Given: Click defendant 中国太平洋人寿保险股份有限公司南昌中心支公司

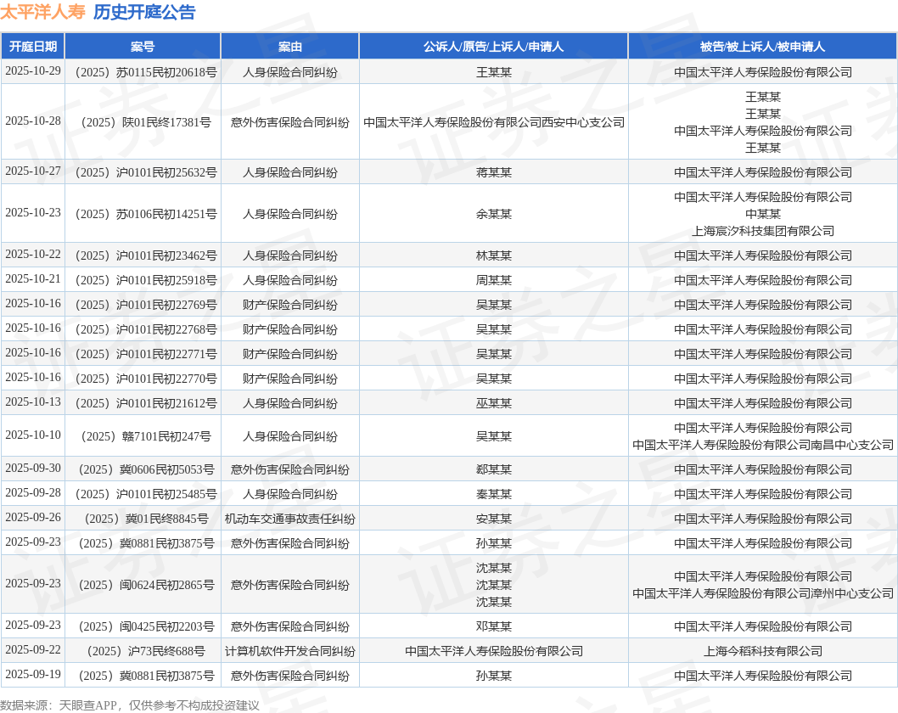Looking at the screenshot, I should (763, 445).
